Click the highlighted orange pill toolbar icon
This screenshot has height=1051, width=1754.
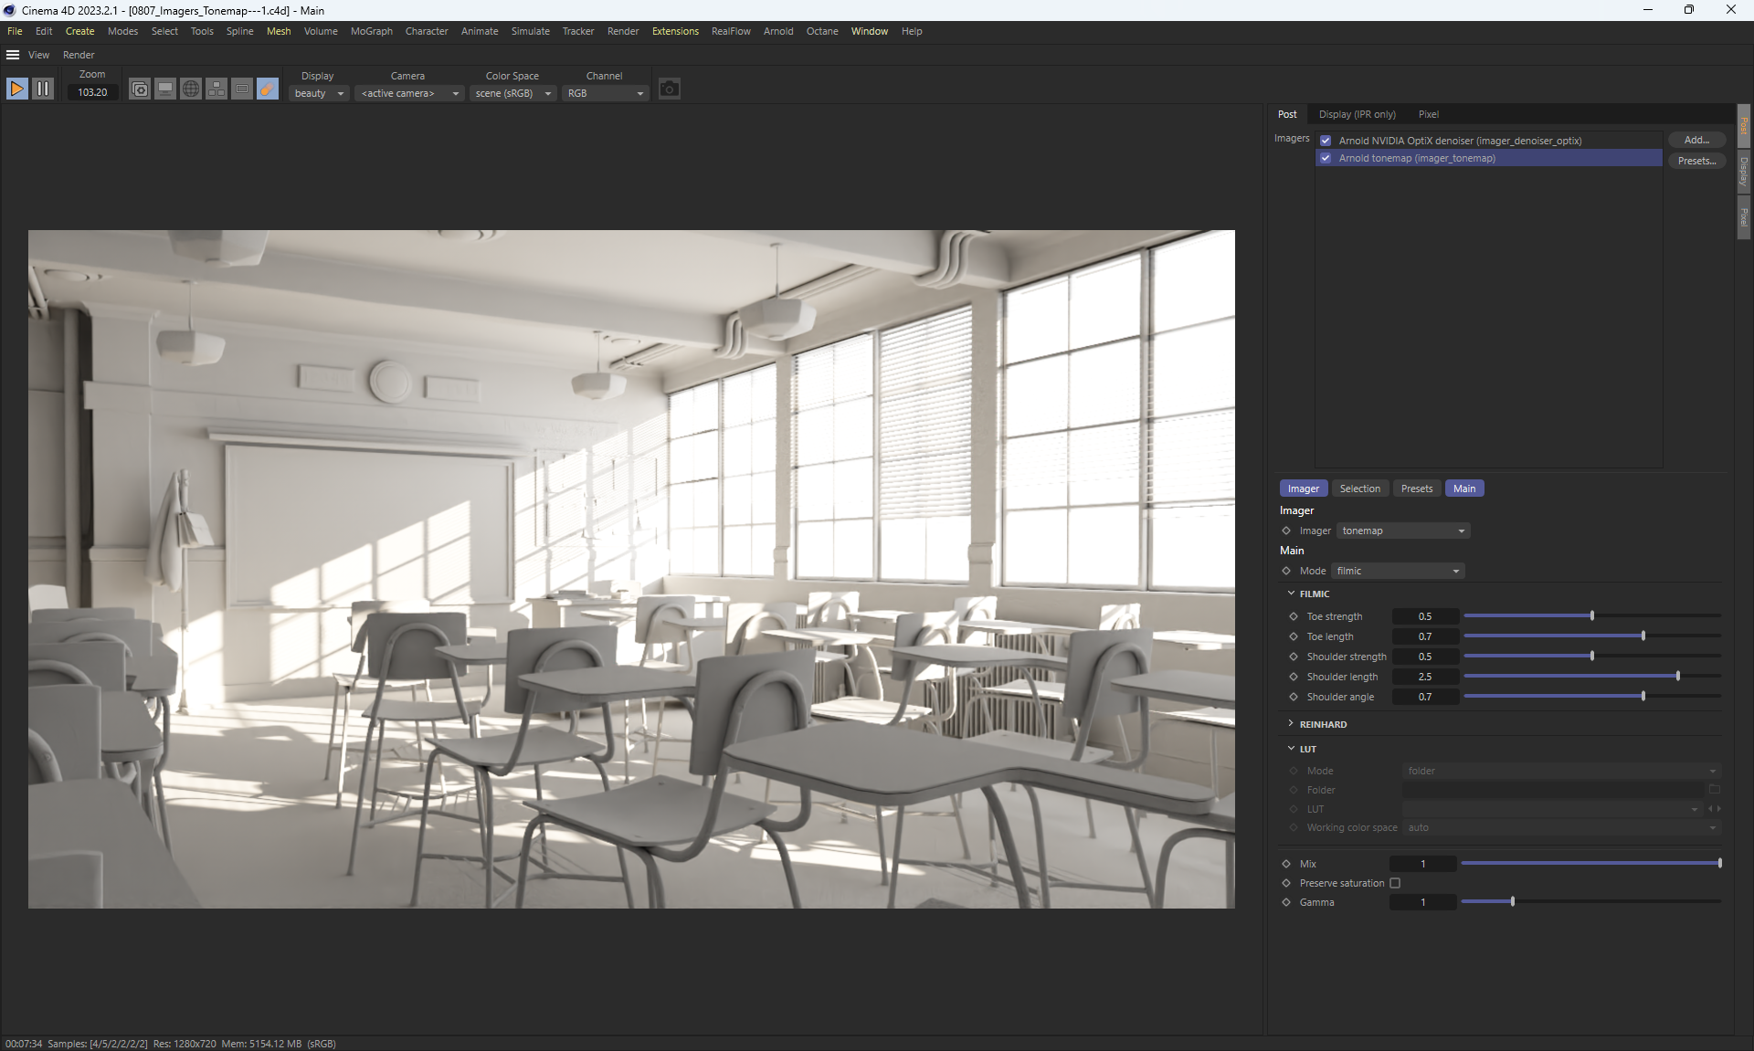pyautogui.click(x=268, y=89)
